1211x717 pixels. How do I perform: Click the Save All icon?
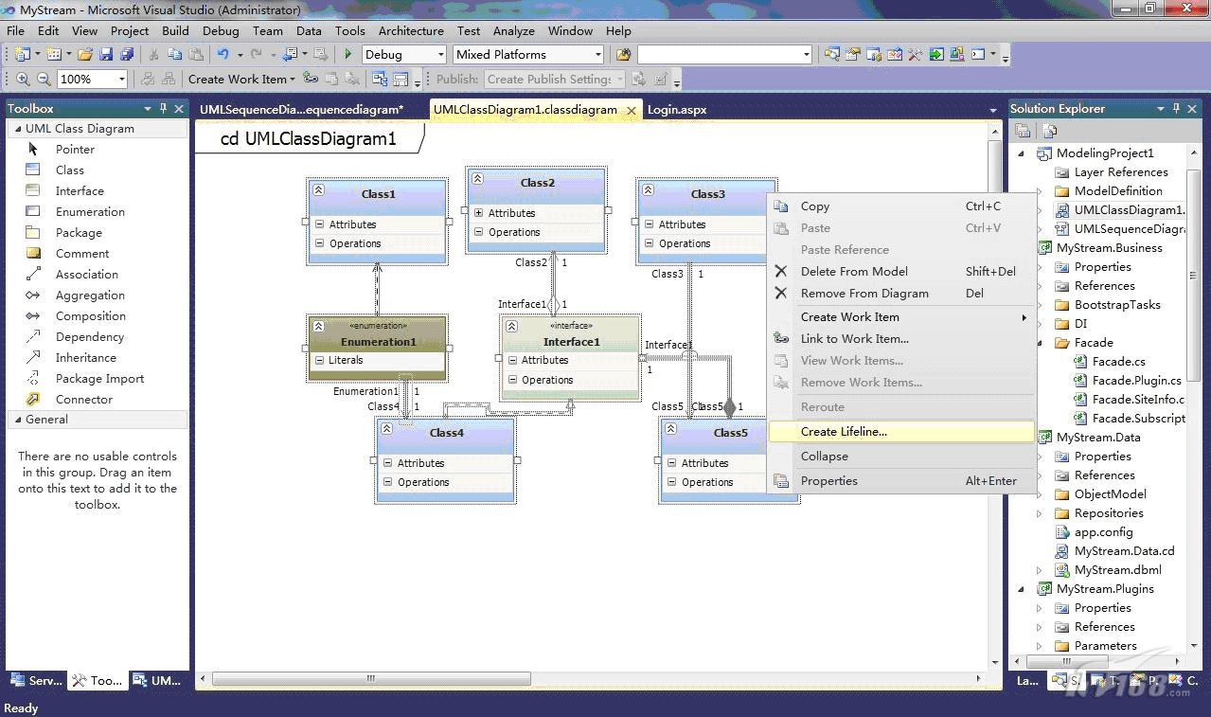pyautogui.click(x=127, y=55)
